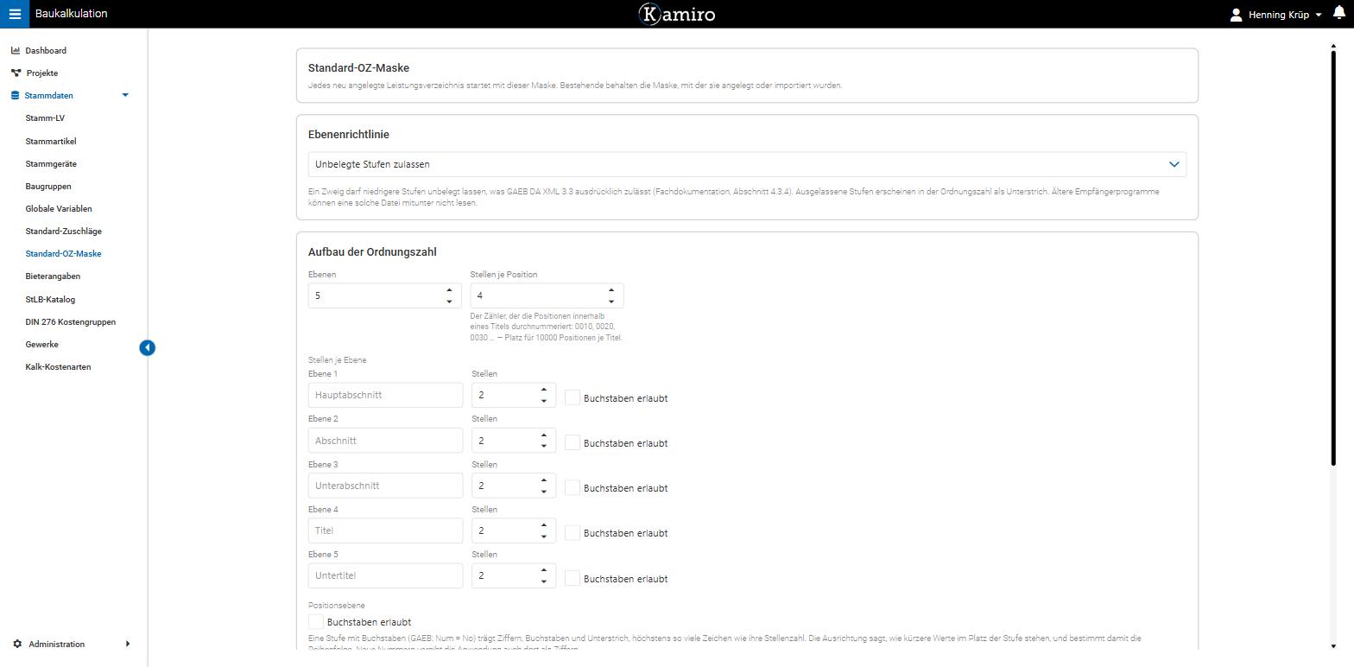Open Standard-Zuschläge page
1354x667 pixels.
coord(63,231)
